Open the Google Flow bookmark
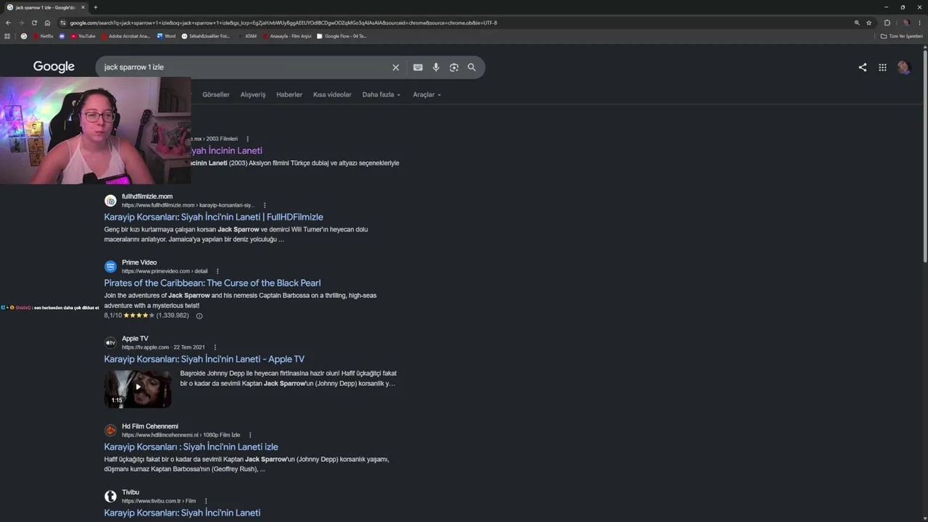This screenshot has height=522, width=928. (341, 36)
